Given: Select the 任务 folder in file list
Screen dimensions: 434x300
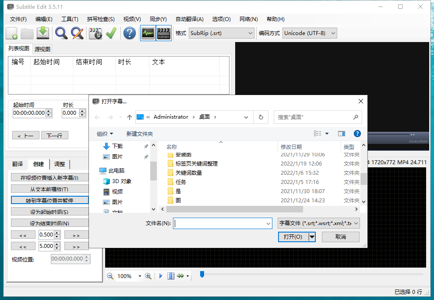Looking at the screenshot, I should click(x=181, y=182).
